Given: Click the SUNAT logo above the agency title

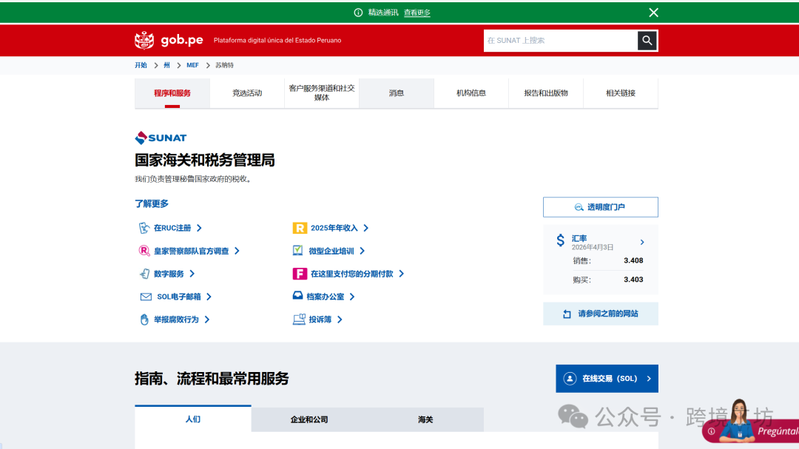Looking at the screenshot, I should click(160, 137).
